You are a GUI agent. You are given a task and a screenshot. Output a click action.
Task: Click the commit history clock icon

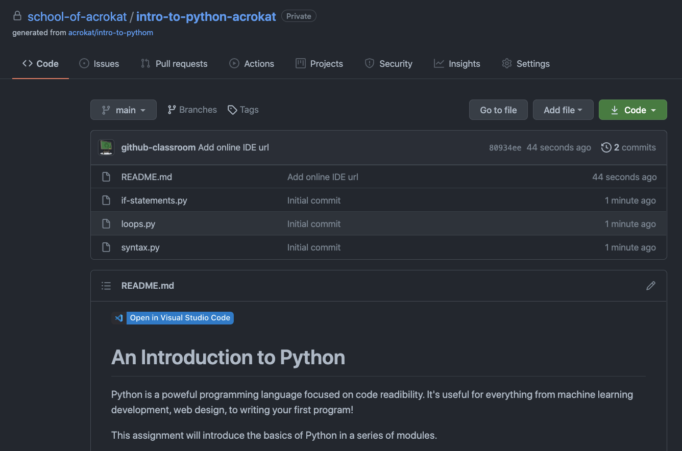[x=606, y=147]
